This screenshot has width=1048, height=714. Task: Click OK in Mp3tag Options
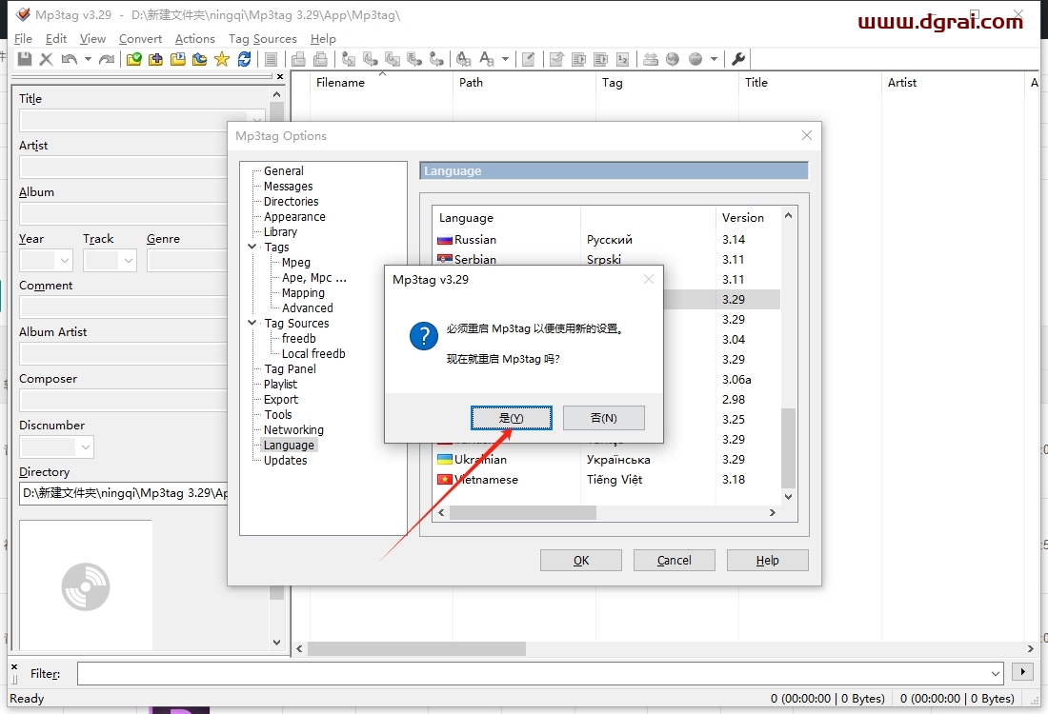(581, 561)
